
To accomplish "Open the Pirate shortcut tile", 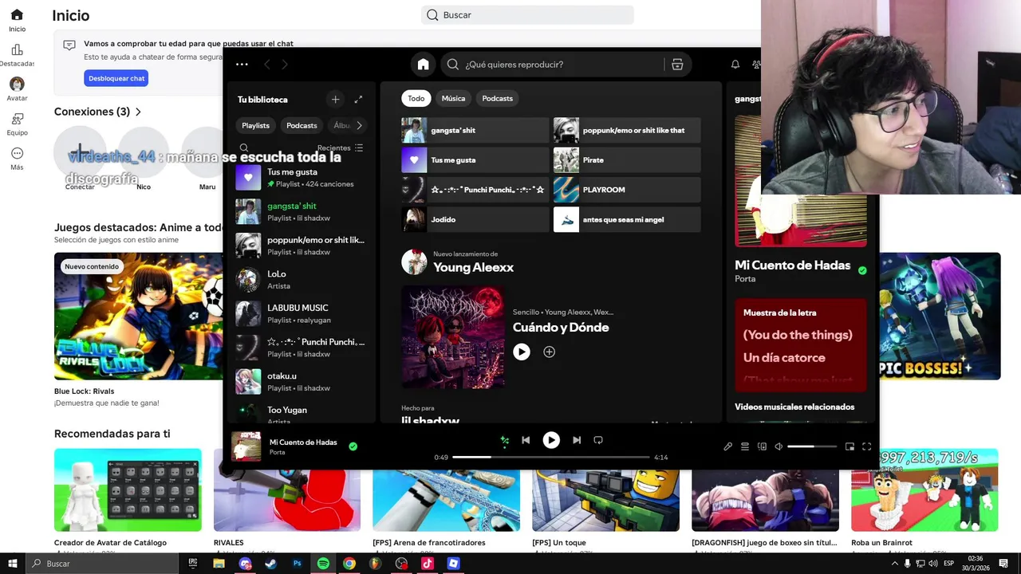I will [627, 159].
